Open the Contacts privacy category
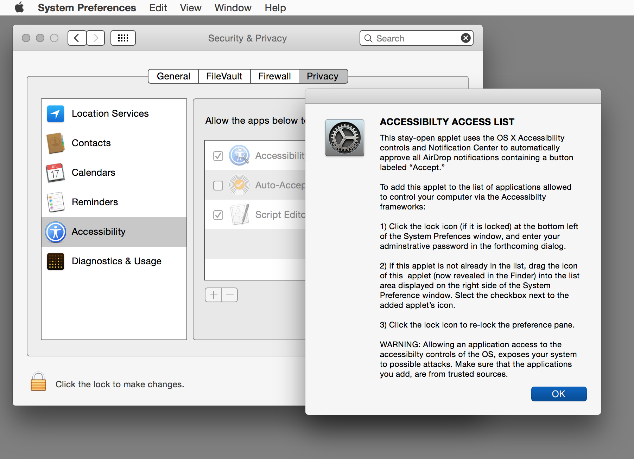 coord(91,143)
